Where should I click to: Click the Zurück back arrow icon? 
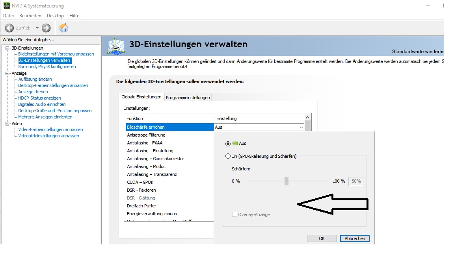[9, 28]
